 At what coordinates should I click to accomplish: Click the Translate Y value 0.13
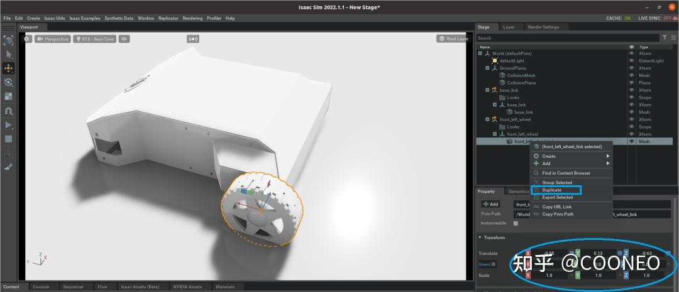(x=598, y=253)
